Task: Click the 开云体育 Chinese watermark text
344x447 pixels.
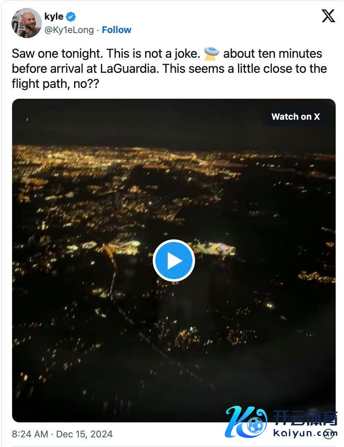Action: [x=305, y=418]
